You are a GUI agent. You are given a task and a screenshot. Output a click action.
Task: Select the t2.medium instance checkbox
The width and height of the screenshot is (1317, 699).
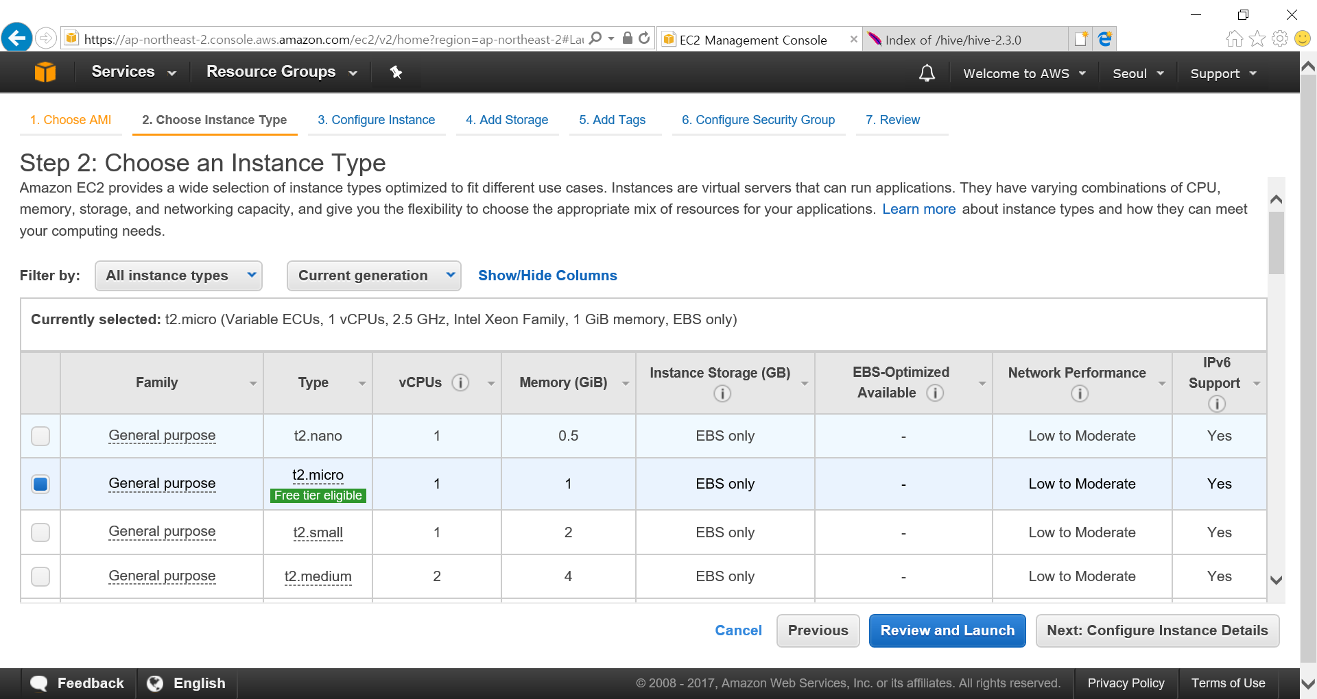(40, 576)
